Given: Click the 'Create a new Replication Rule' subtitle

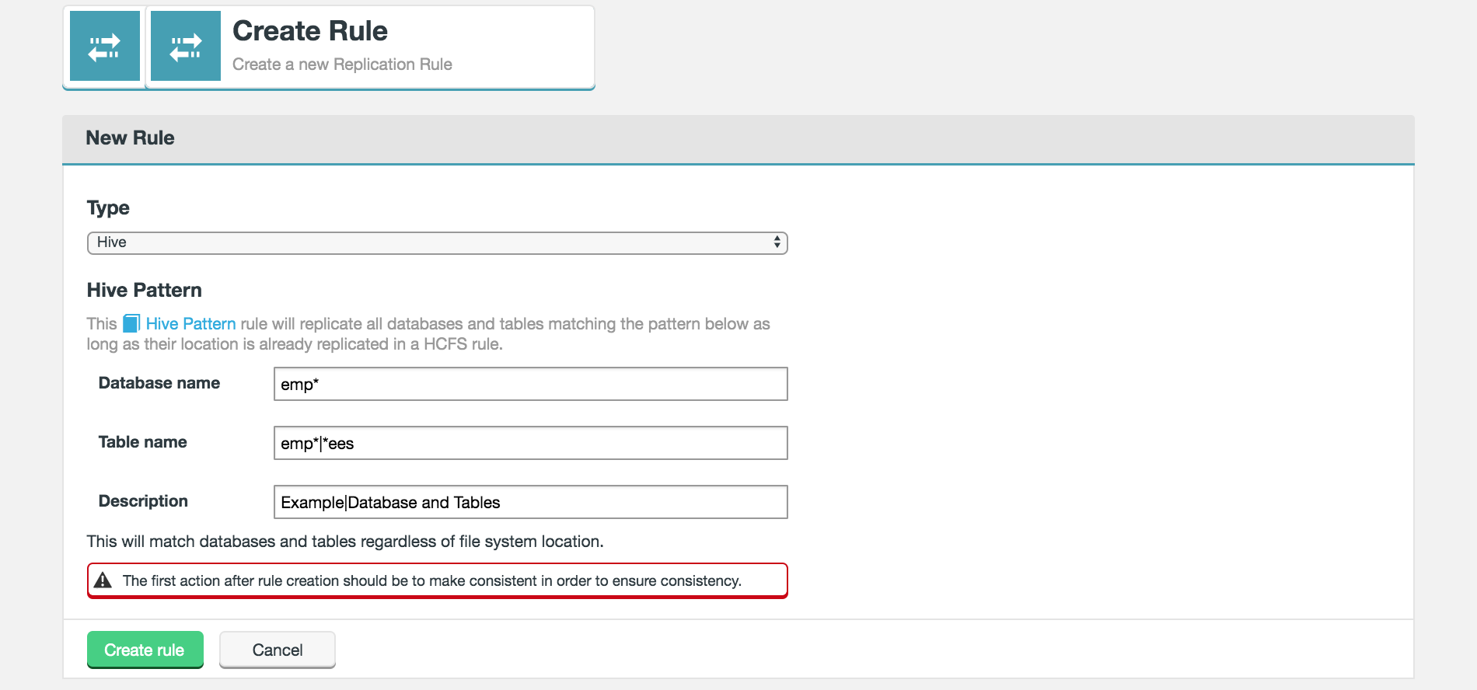Looking at the screenshot, I should tap(342, 64).
